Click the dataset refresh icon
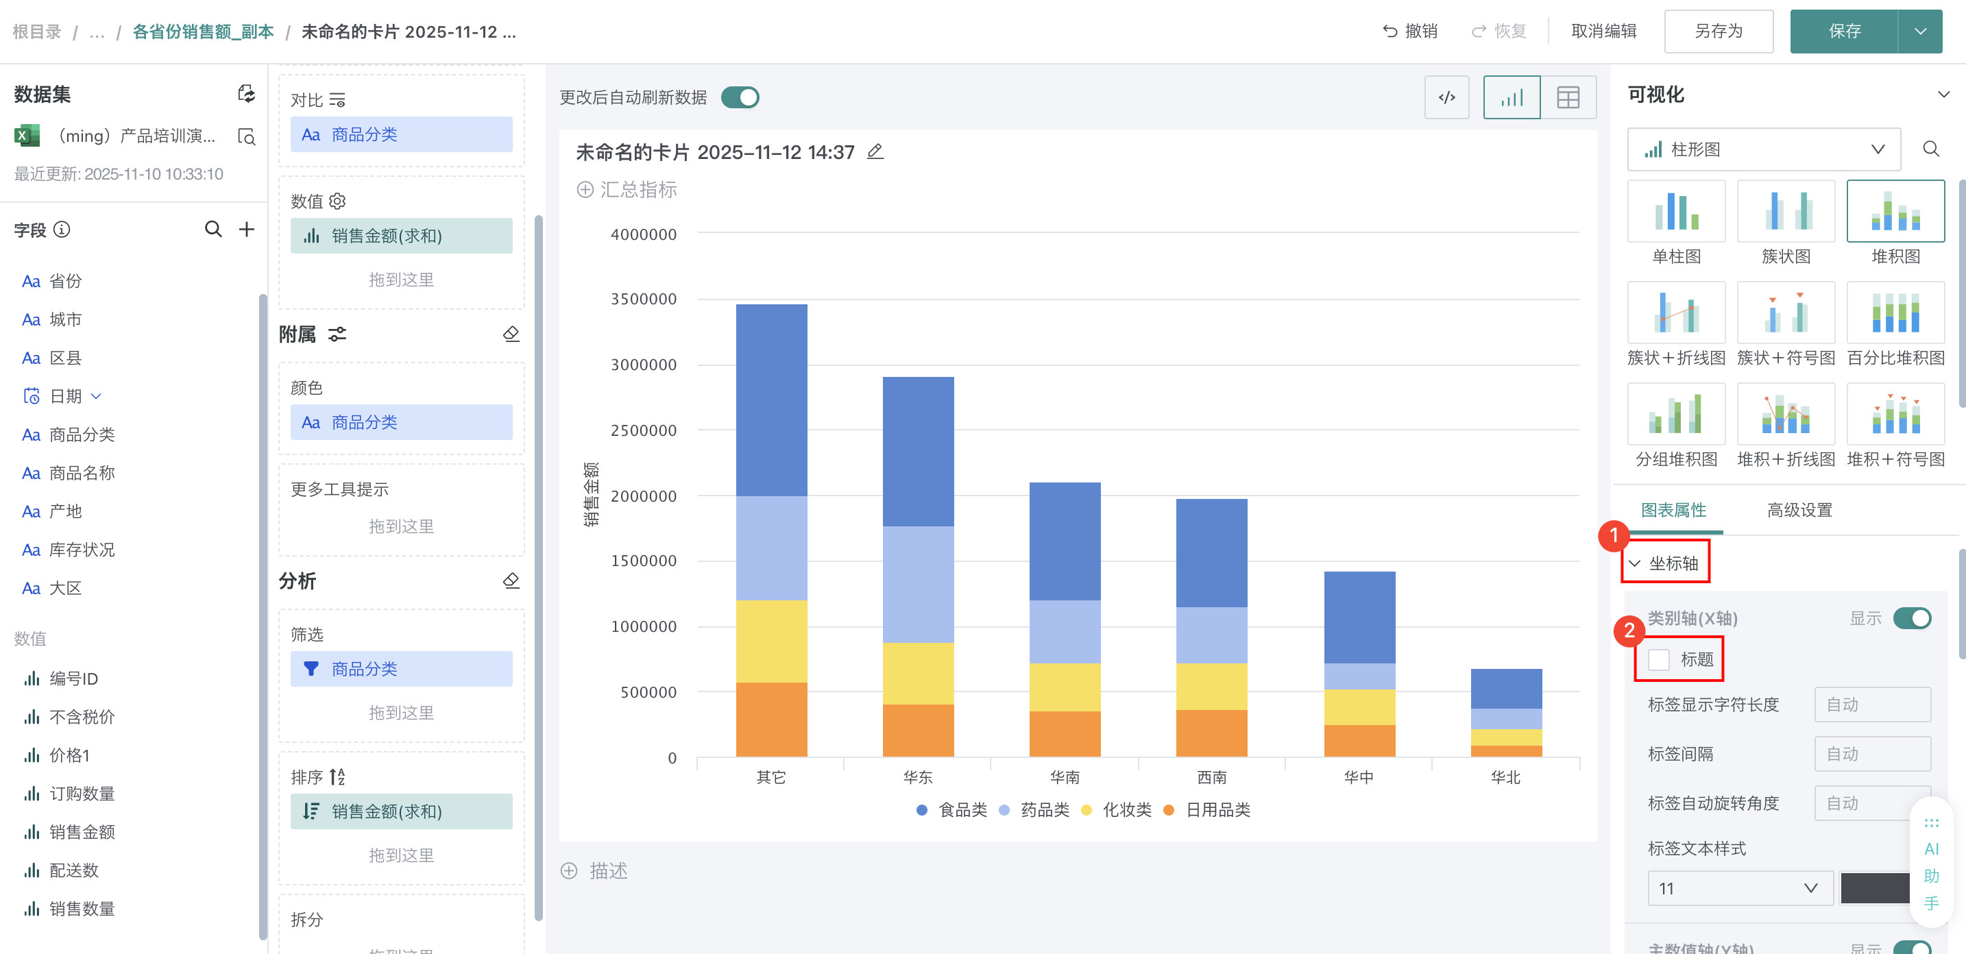This screenshot has width=1966, height=954. tap(245, 94)
